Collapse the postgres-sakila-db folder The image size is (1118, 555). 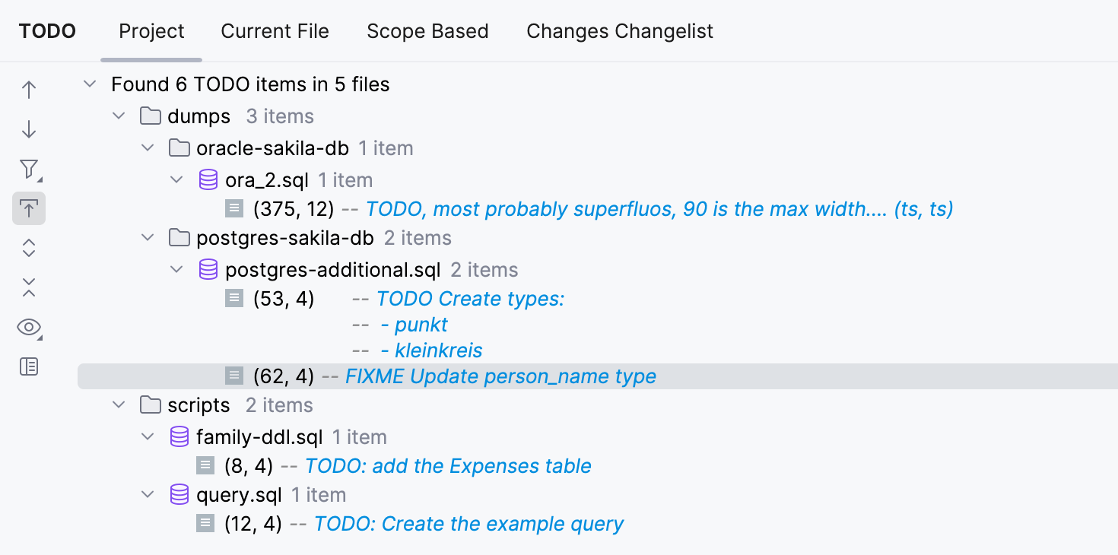(147, 237)
